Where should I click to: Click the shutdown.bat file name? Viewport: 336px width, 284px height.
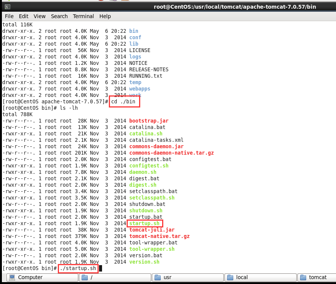147,204
